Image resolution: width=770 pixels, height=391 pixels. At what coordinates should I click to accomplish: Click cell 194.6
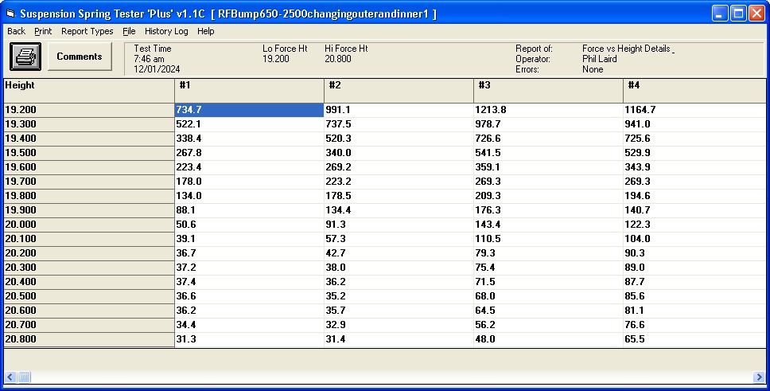tap(694, 196)
